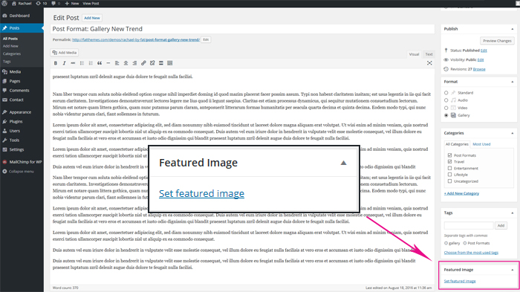Image resolution: width=520 pixels, height=292 pixels.
Task: Click the remove link icon
Action: point(152,63)
